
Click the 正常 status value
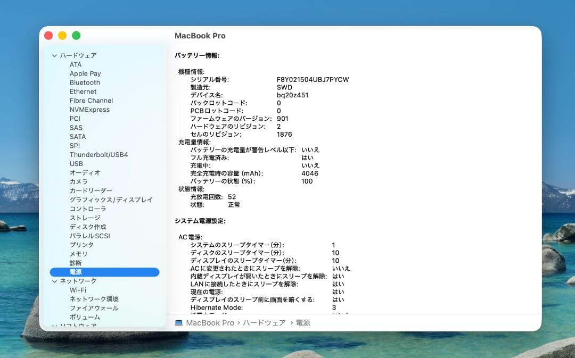(x=234, y=205)
